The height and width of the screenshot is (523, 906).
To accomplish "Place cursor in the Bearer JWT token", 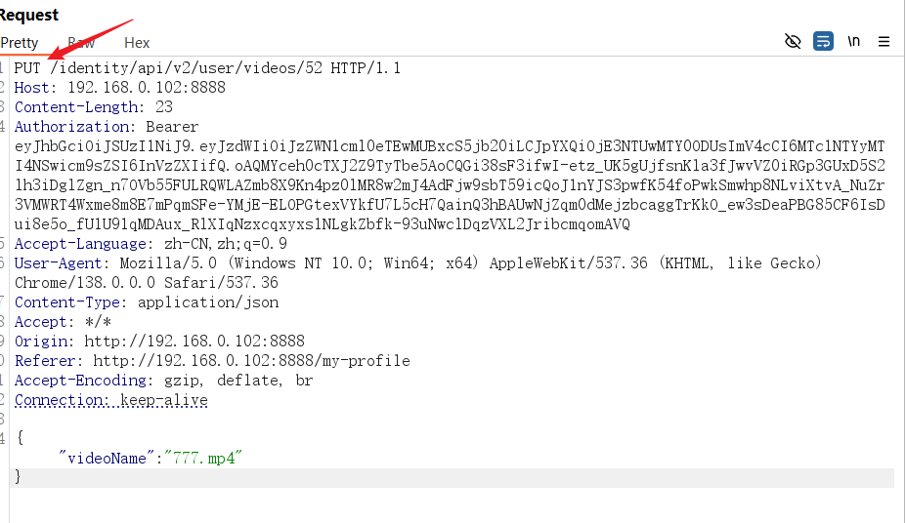I will 450,185.
